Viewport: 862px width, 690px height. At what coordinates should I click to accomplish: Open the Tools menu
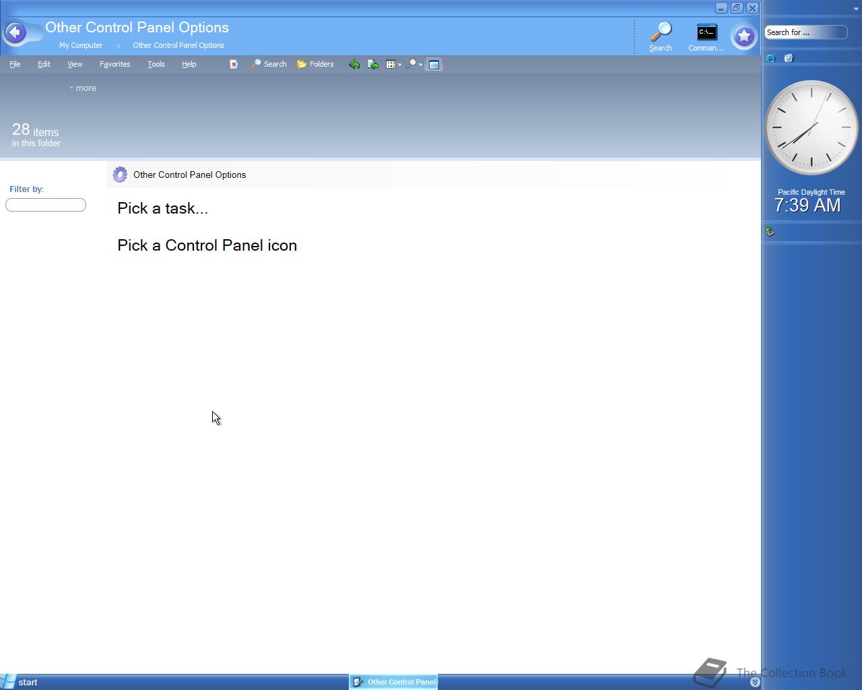click(156, 64)
